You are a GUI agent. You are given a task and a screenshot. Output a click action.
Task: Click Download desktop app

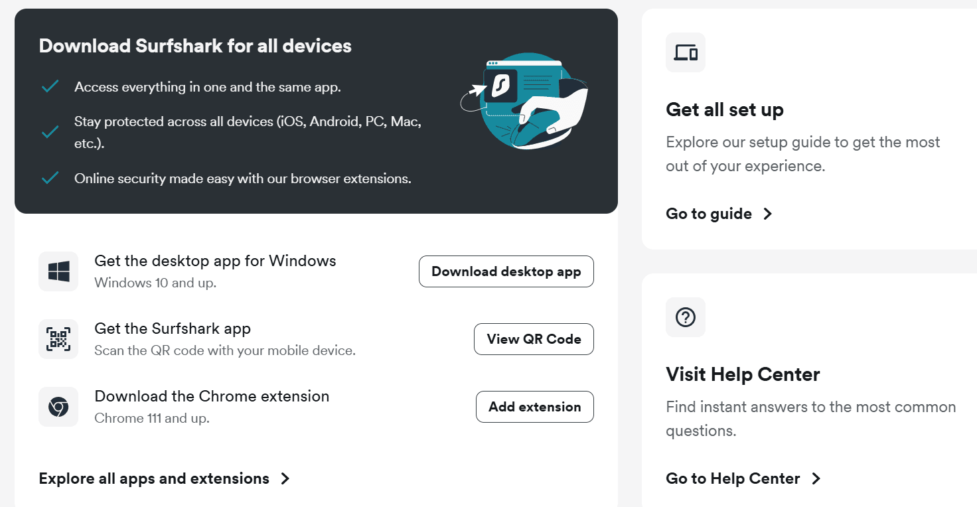click(x=506, y=271)
